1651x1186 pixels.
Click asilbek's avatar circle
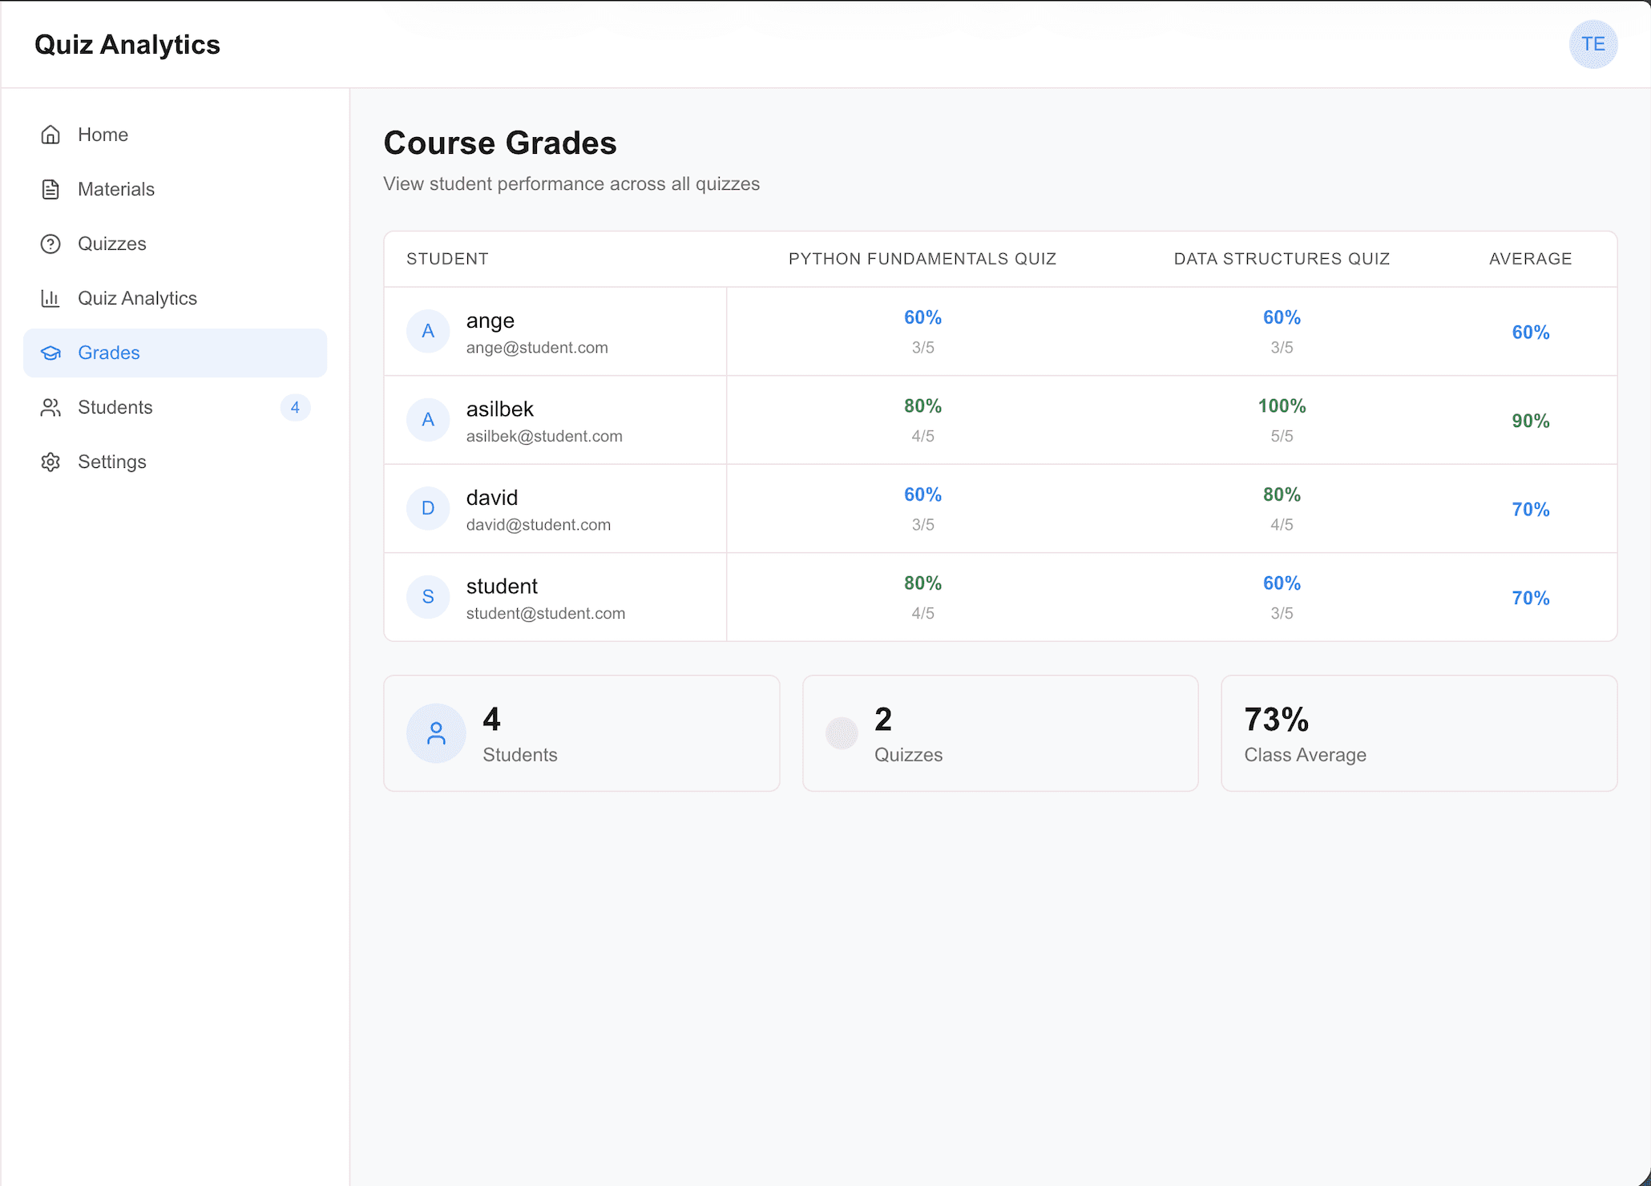(x=428, y=420)
